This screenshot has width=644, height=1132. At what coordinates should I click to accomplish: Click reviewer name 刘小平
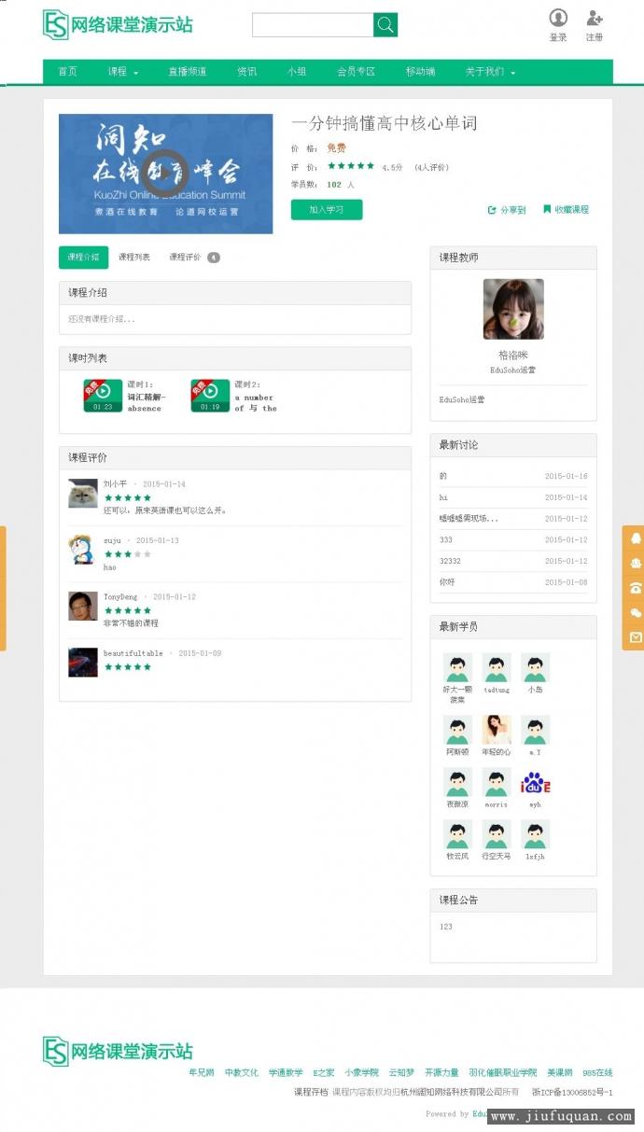pos(116,484)
